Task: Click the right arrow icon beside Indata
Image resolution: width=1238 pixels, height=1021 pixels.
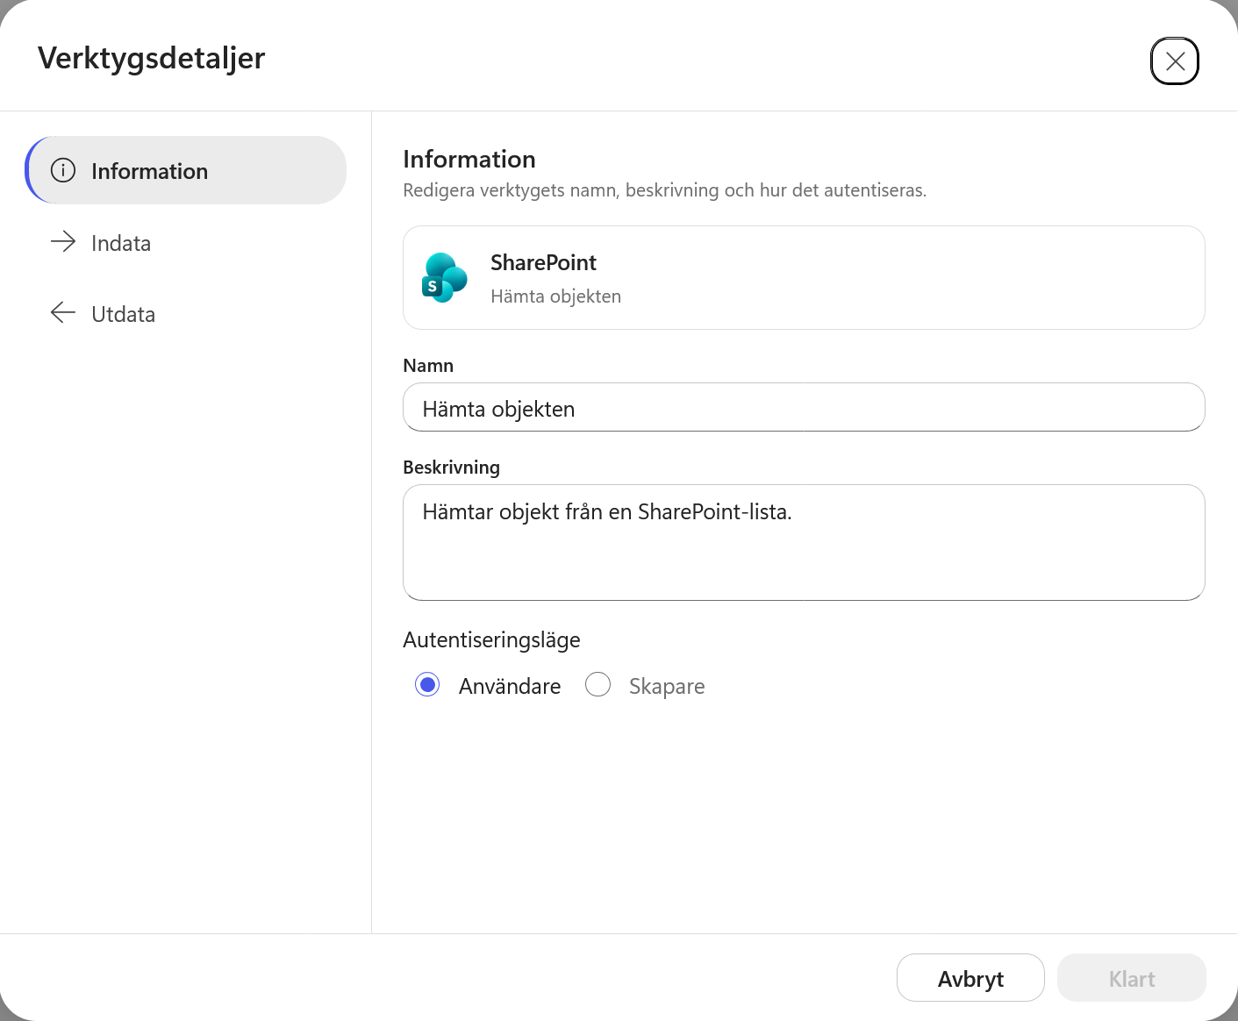Action: click(63, 241)
